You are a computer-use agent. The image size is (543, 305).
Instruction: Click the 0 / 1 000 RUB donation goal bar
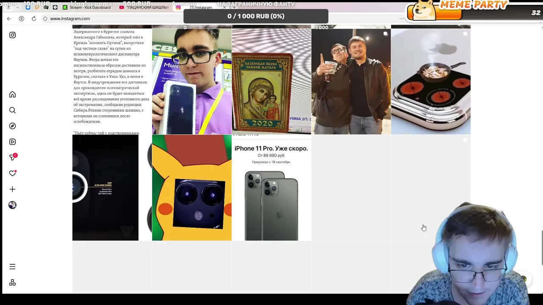tap(256, 16)
